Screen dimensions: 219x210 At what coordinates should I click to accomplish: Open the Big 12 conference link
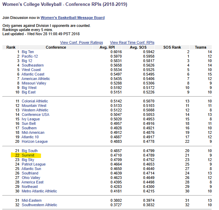tap(27, 61)
